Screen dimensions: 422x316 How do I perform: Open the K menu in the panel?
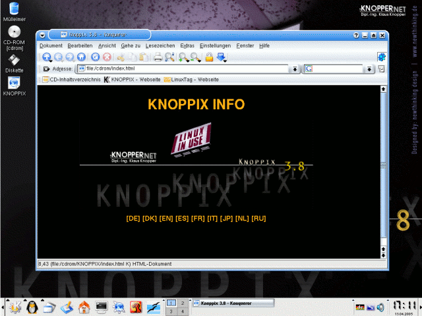(15, 307)
